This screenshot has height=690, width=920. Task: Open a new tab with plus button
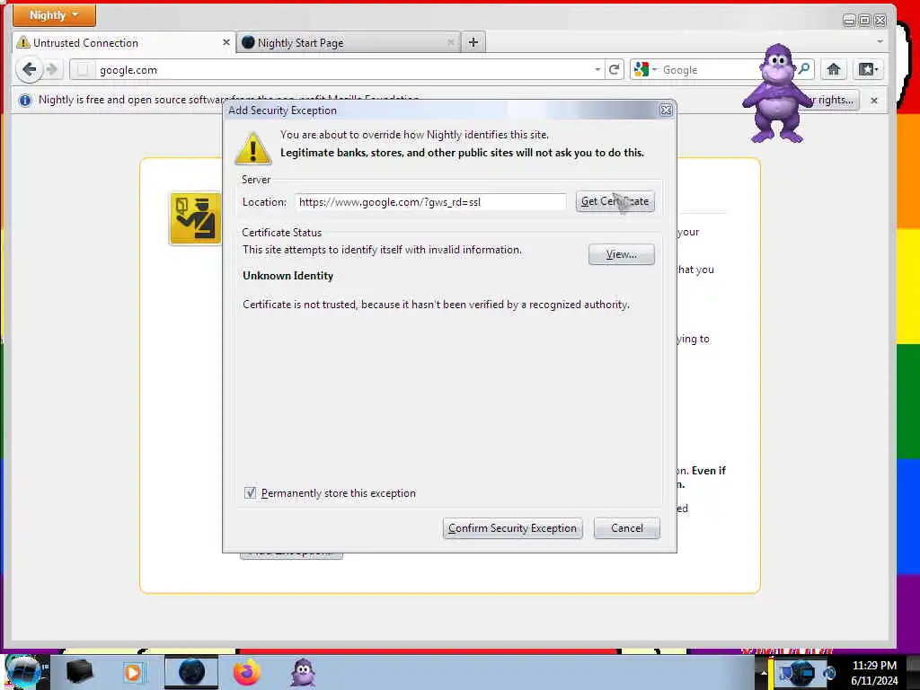click(x=473, y=42)
